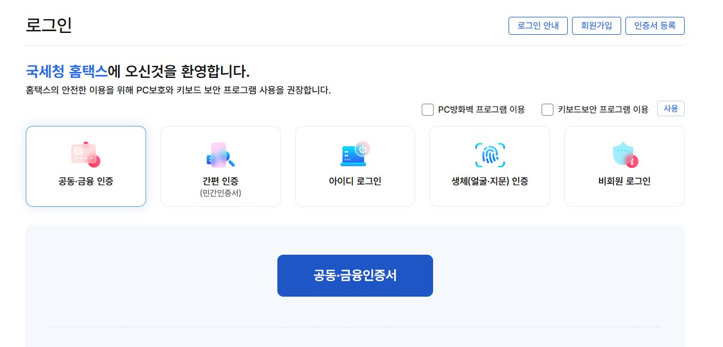Select the 비회원 로그인 card
This screenshot has width=723, height=347.
click(x=624, y=166)
